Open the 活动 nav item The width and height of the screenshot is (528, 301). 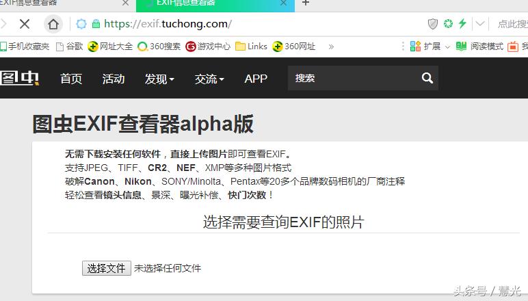pos(114,79)
